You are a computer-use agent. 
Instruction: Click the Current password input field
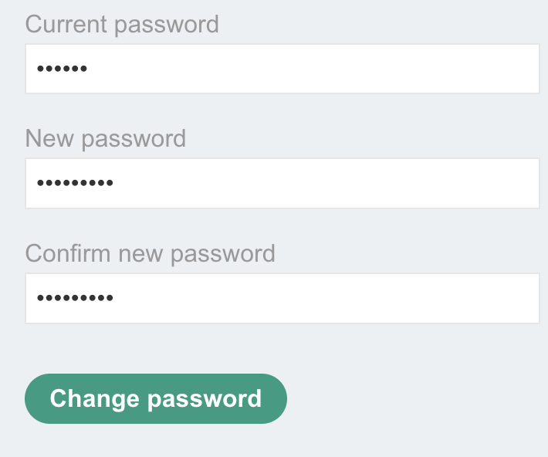point(282,69)
